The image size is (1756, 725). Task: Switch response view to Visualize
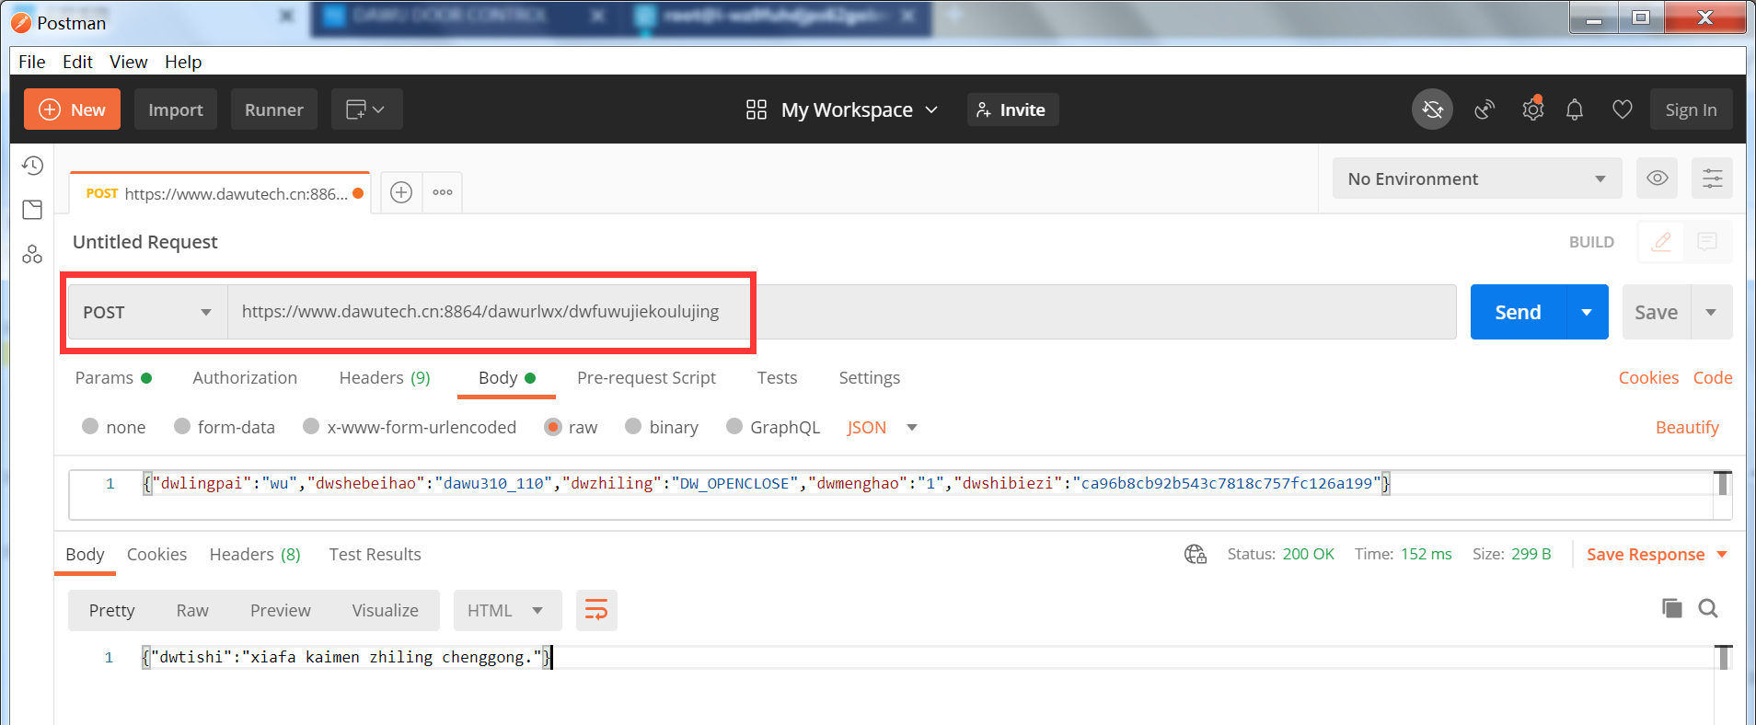385,610
